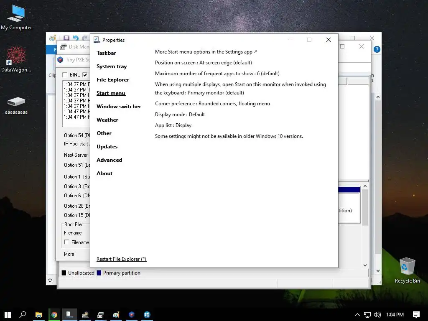Open the Windows Start button
The width and height of the screenshot is (428, 321).
point(8,315)
